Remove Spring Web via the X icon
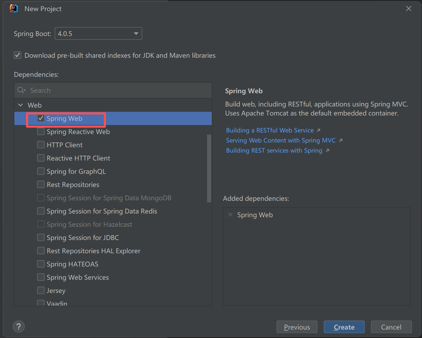The width and height of the screenshot is (422, 338). pyautogui.click(x=230, y=215)
